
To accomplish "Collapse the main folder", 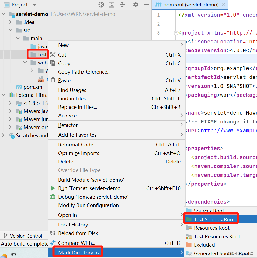I will (18, 38).
